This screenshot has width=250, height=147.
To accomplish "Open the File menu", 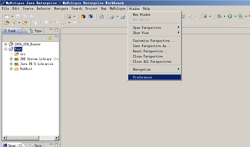I will point(5,8).
